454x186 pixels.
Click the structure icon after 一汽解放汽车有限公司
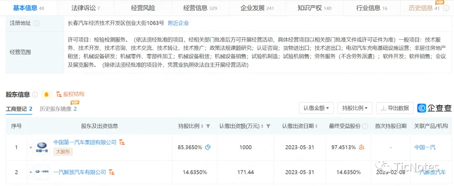click(x=111, y=173)
